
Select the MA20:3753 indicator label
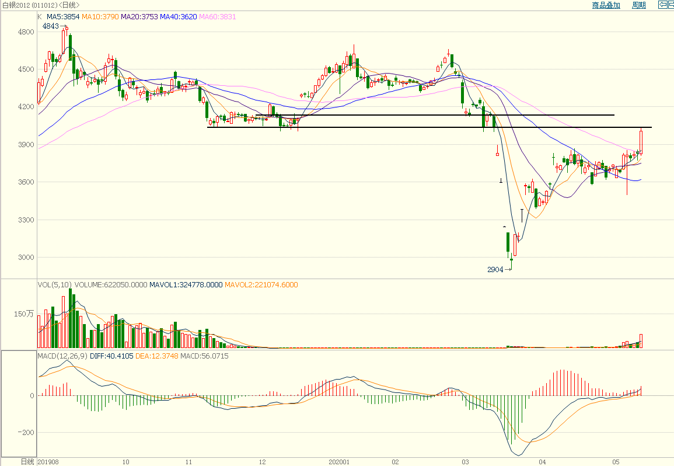click(x=139, y=17)
